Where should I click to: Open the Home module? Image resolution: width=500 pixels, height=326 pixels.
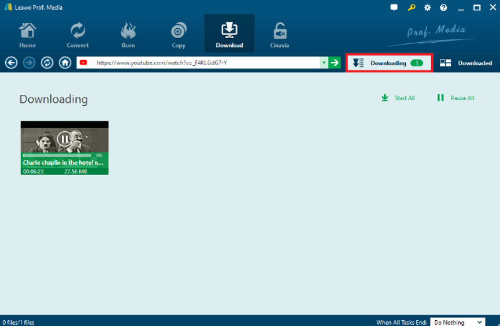[27, 35]
